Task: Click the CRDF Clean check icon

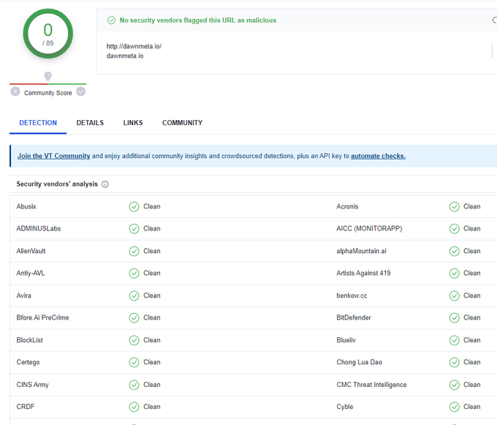Action: click(x=134, y=407)
